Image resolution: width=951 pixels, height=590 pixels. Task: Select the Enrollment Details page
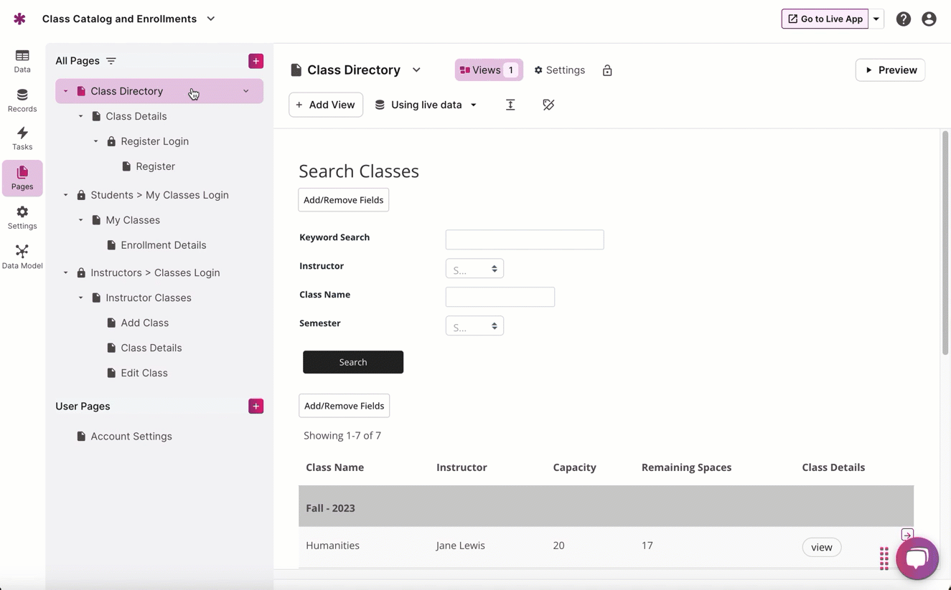[x=163, y=245]
